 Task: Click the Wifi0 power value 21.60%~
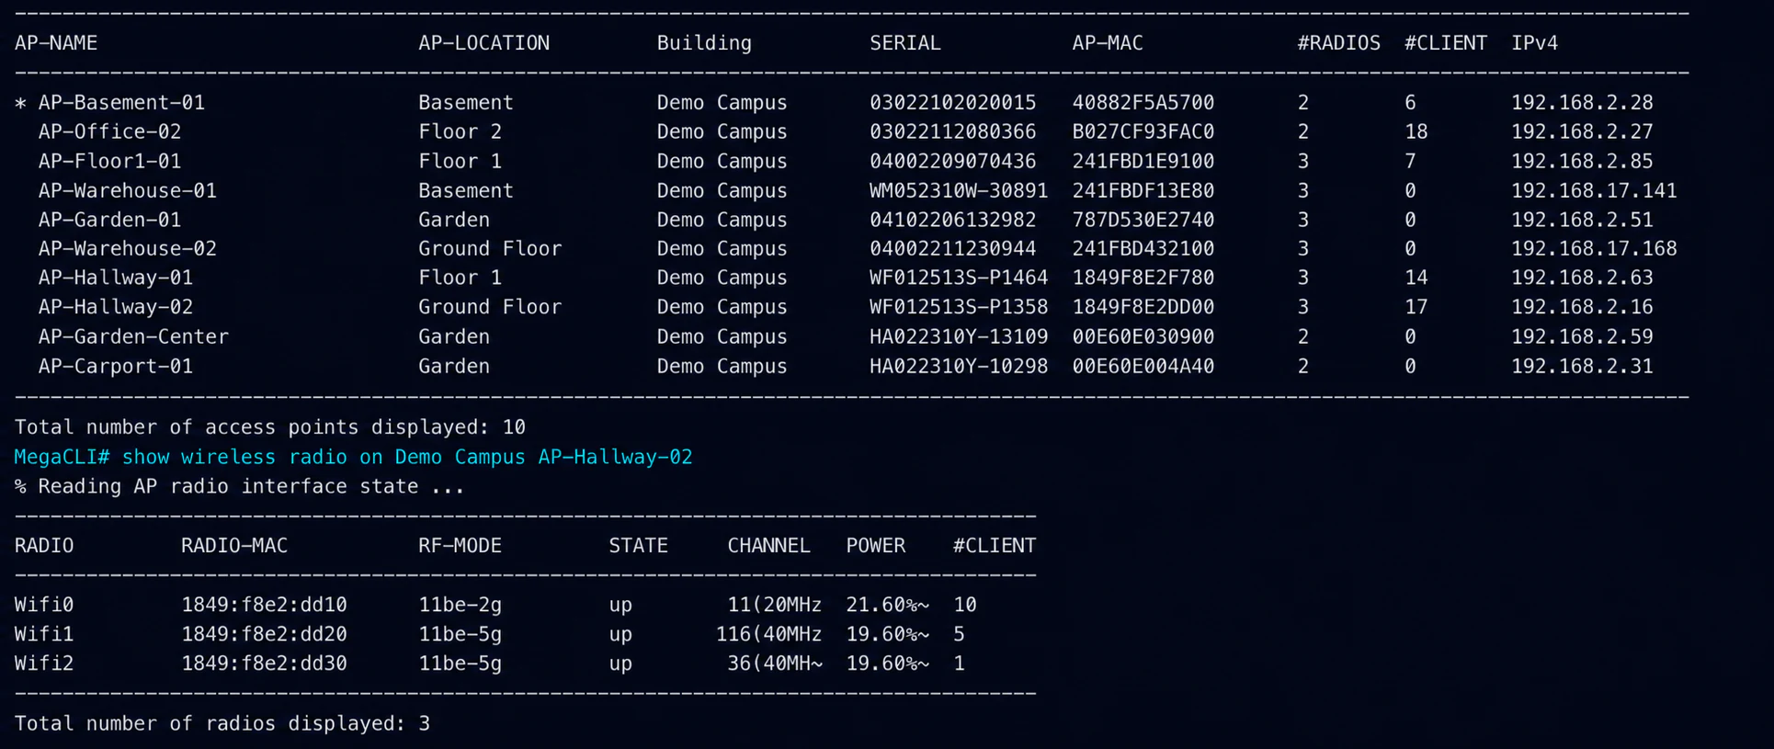(887, 605)
